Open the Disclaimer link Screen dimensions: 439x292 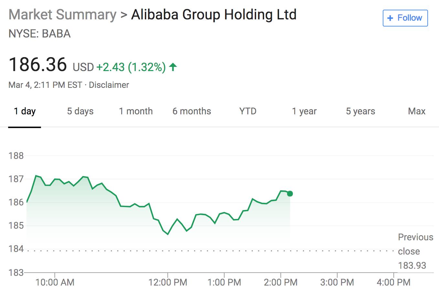(x=109, y=85)
